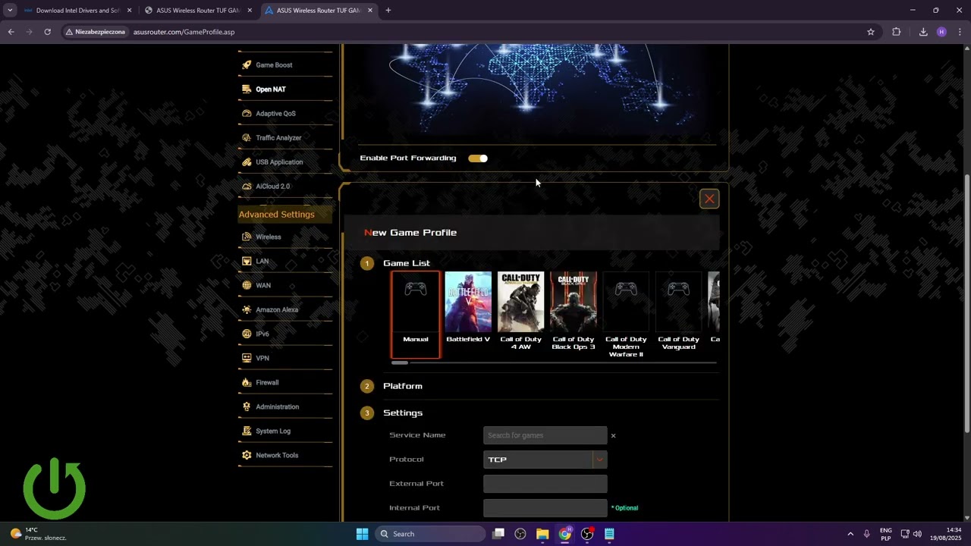Image resolution: width=971 pixels, height=546 pixels.
Task: Open Chrome profile avatar
Action: 941,32
